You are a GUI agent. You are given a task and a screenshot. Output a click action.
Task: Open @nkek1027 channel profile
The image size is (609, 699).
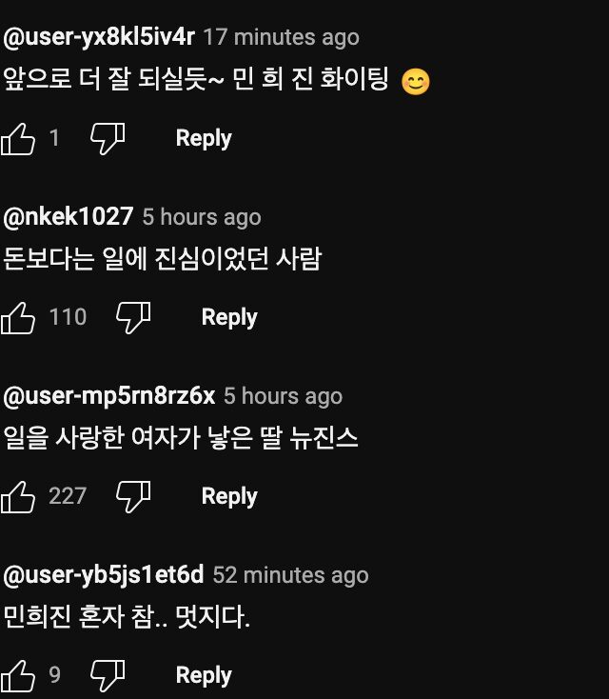pos(69,216)
